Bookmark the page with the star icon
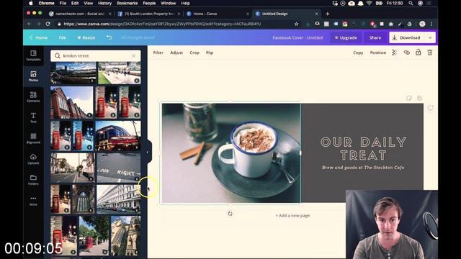Image resolution: width=461 pixels, height=259 pixels. 296,24
